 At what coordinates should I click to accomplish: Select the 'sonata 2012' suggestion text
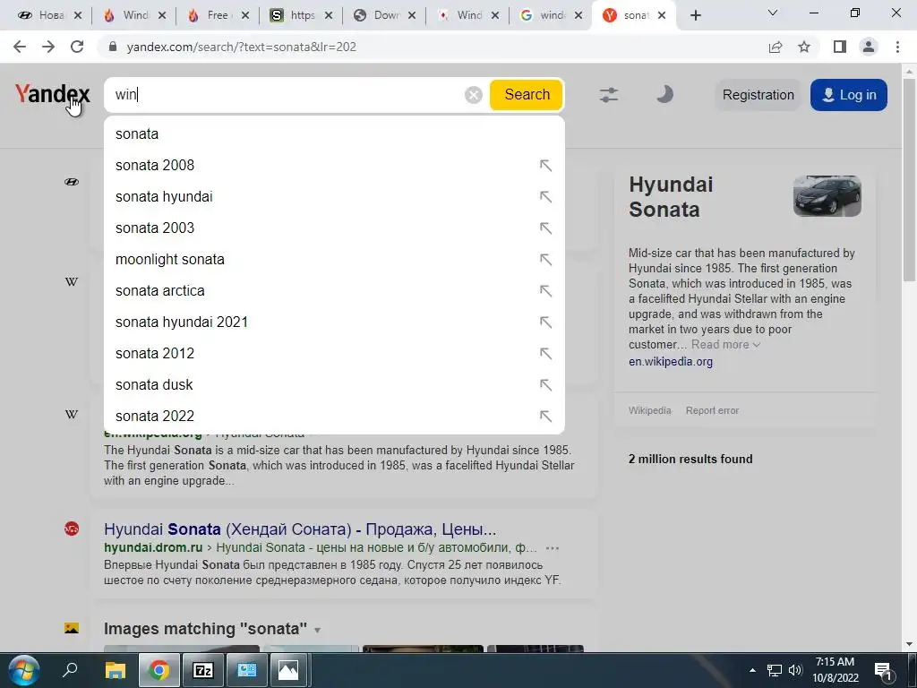(x=154, y=353)
